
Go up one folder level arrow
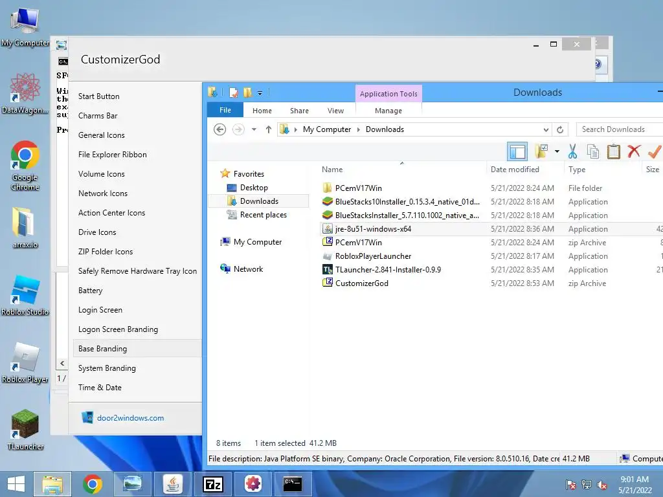click(x=269, y=129)
